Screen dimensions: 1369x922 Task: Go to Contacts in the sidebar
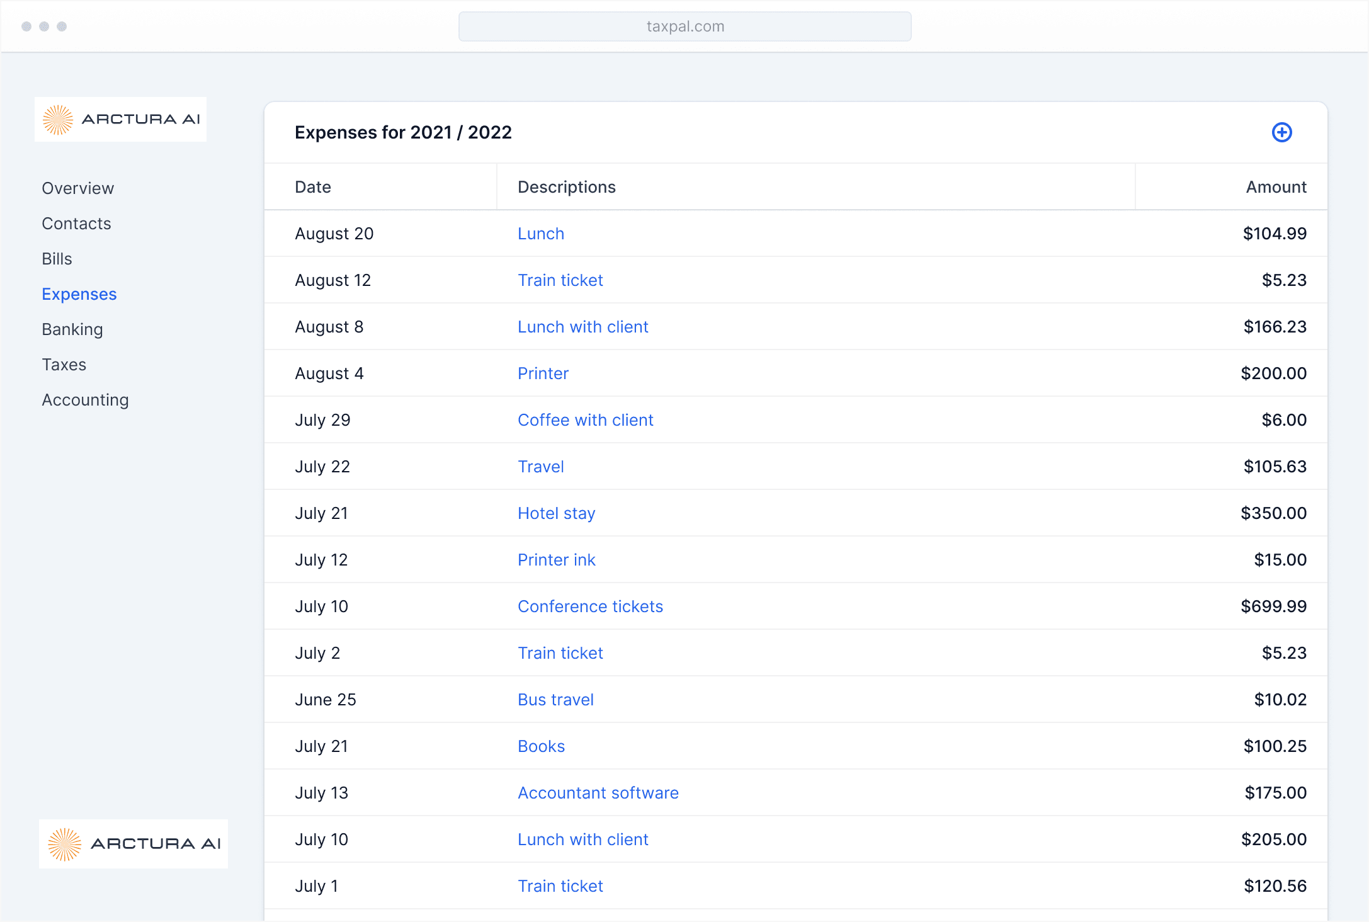click(x=76, y=224)
